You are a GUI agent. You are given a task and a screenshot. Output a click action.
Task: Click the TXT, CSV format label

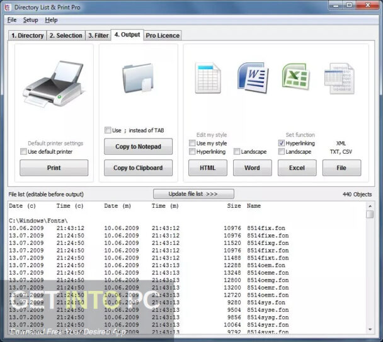click(341, 152)
